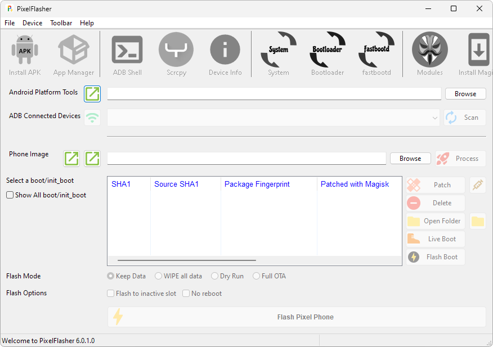
Task: Click the Android Platform Tools path field
Action: (x=274, y=94)
